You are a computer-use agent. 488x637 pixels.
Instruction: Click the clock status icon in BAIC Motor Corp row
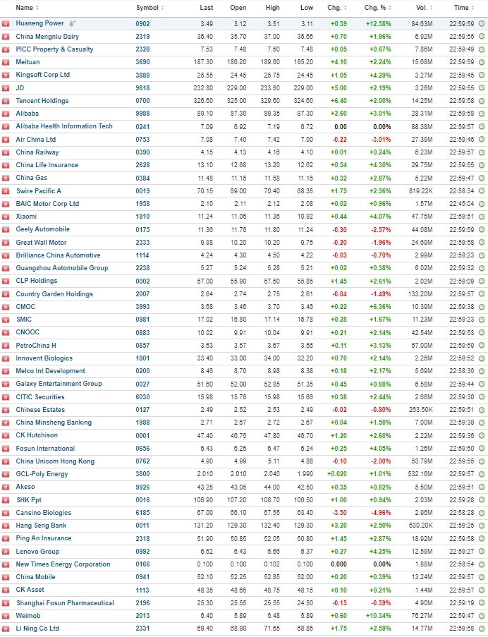point(482,204)
